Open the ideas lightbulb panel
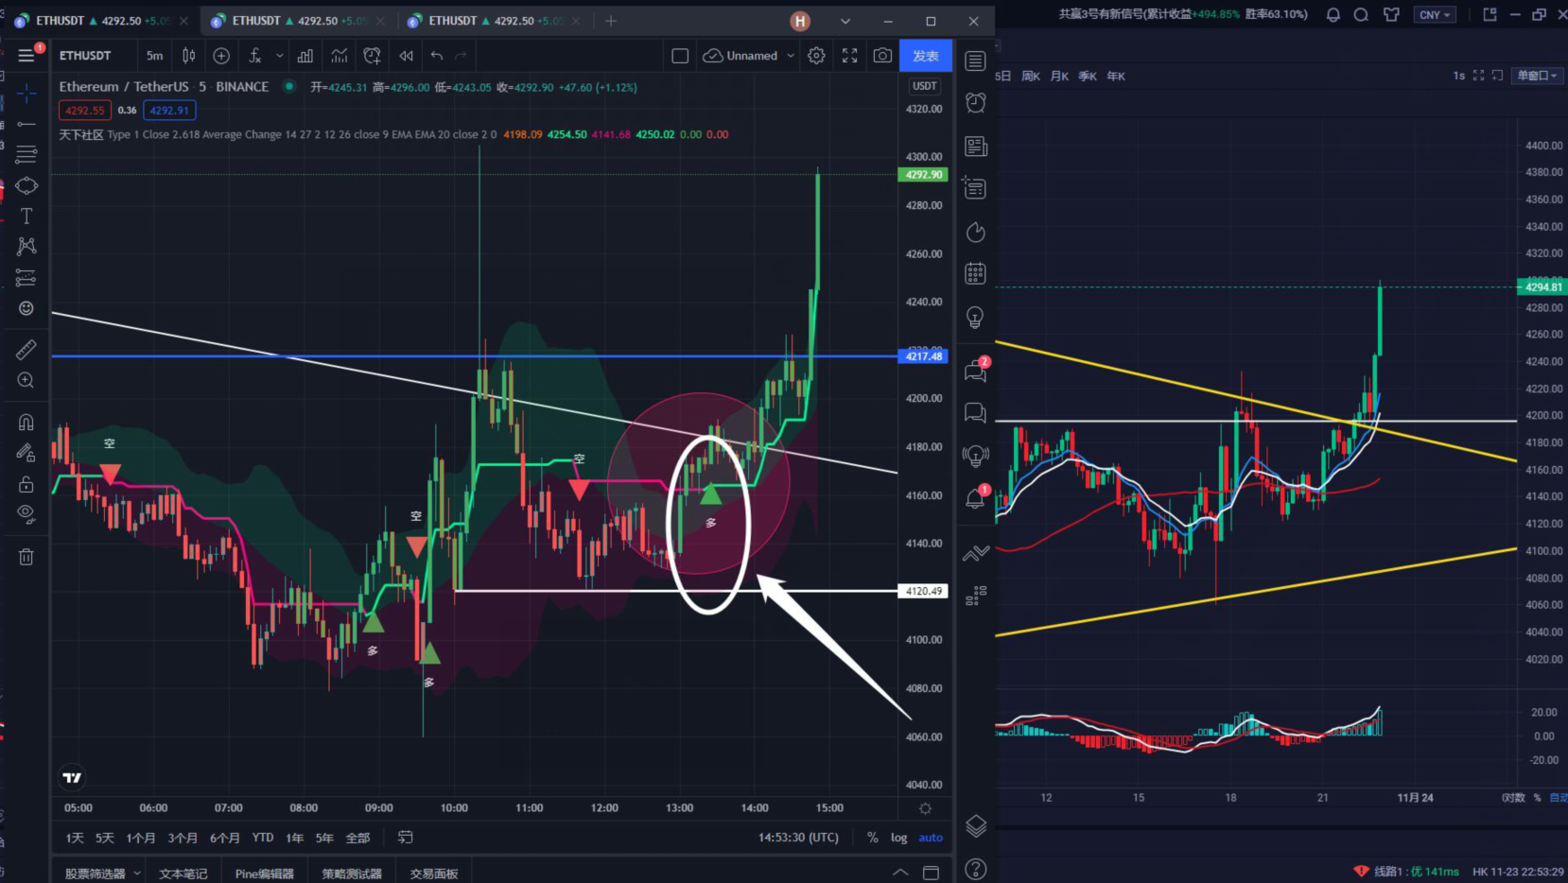1568x883 pixels. 975,317
